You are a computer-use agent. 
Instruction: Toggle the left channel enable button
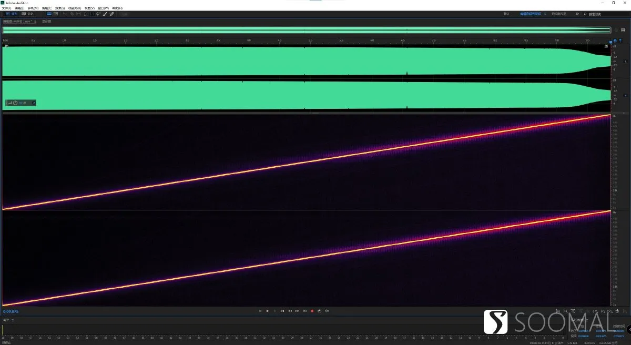point(625,62)
